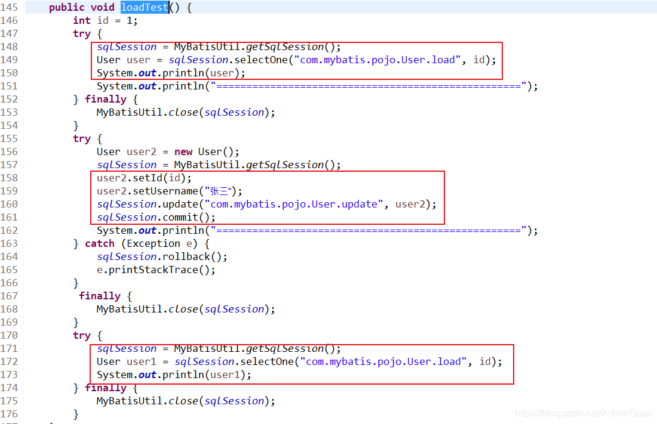Click the try keyword on line 155

point(82,138)
